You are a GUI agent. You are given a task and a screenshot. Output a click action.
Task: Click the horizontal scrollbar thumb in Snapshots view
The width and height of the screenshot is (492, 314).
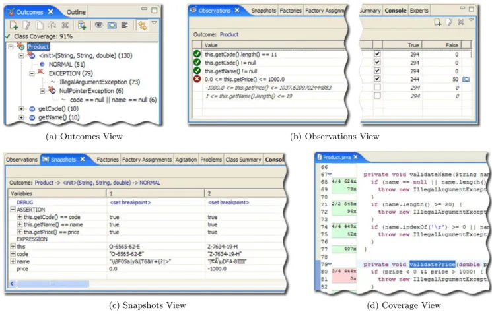pos(53,284)
